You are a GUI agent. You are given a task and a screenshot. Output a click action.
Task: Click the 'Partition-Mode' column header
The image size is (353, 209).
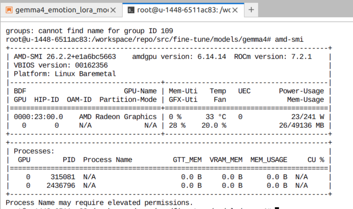(128, 100)
